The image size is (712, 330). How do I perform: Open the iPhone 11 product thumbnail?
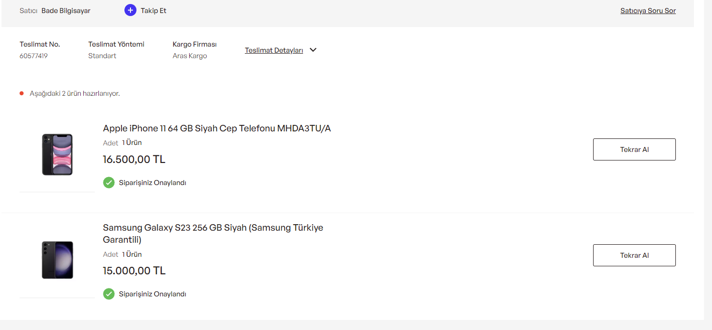[x=57, y=154]
